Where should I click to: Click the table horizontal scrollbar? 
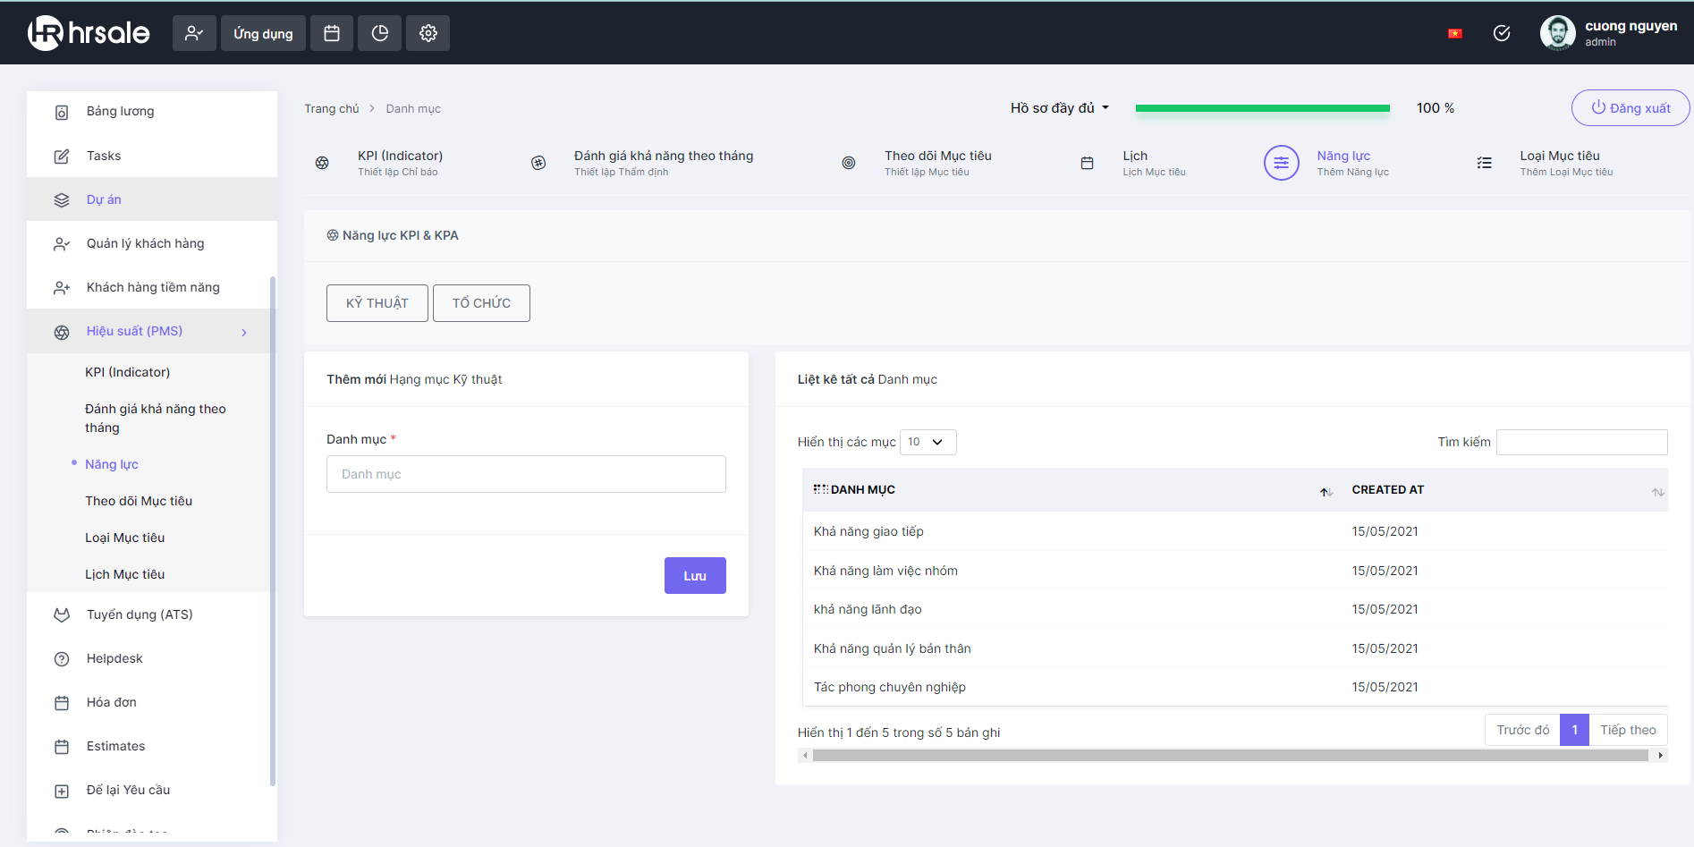click(x=1232, y=756)
